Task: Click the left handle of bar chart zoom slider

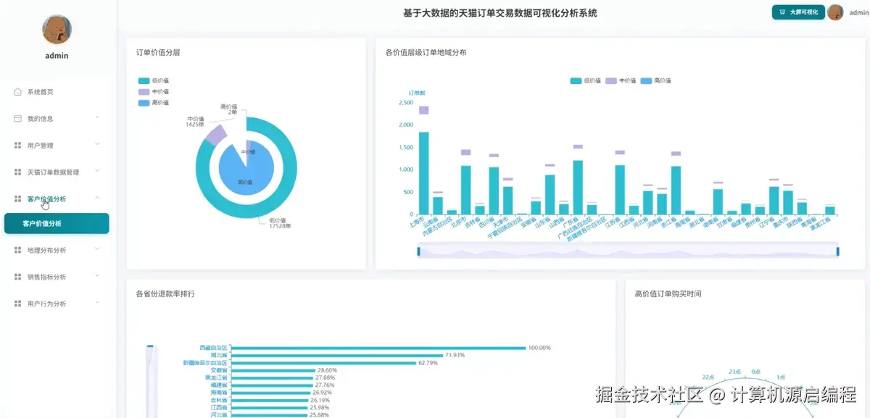Action: click(418, 251)
